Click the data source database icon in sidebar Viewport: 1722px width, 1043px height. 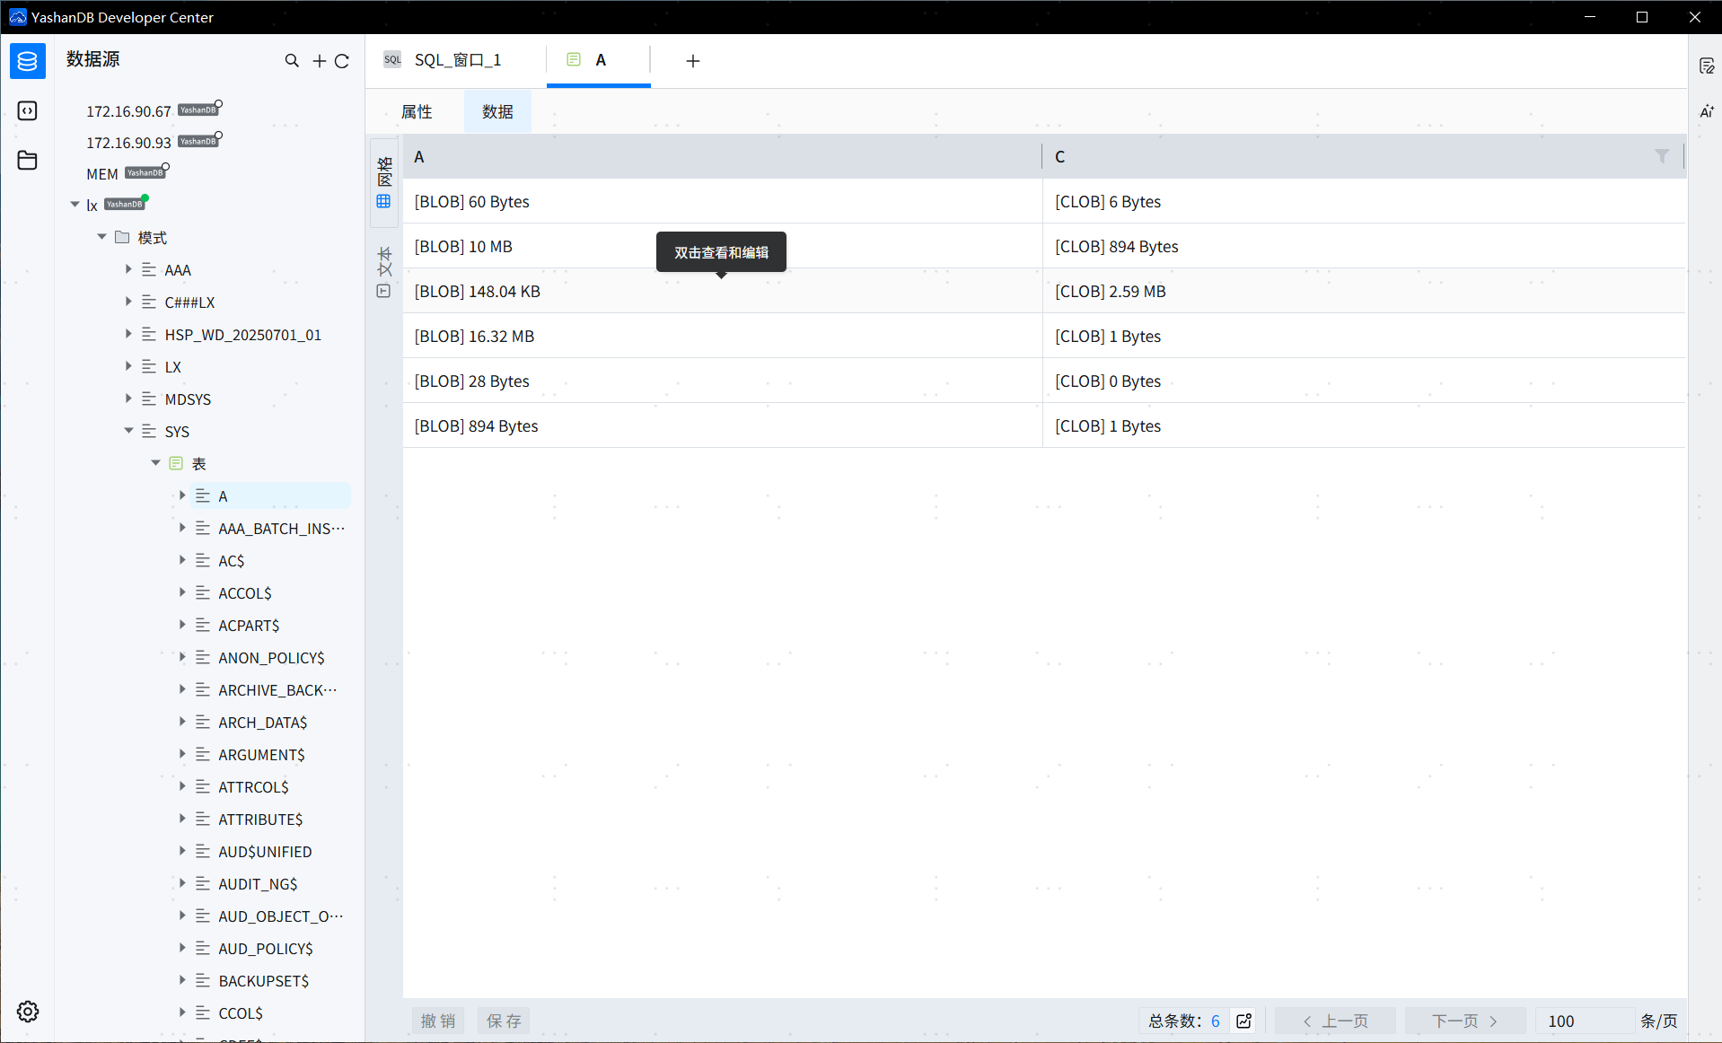(x=28, y=61)
